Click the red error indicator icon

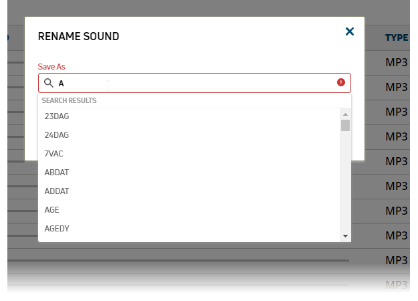tap(341, 82)
